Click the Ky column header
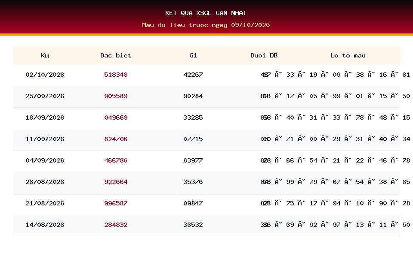 pos(45,55)
